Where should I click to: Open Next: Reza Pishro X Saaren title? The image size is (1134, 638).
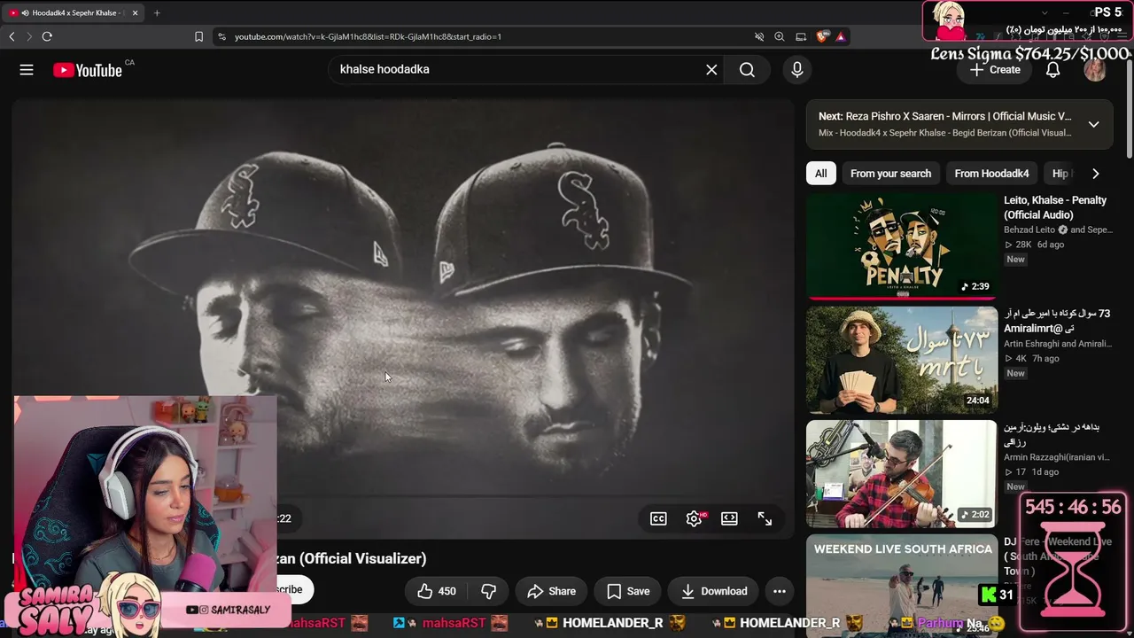[x=944, y=116]
